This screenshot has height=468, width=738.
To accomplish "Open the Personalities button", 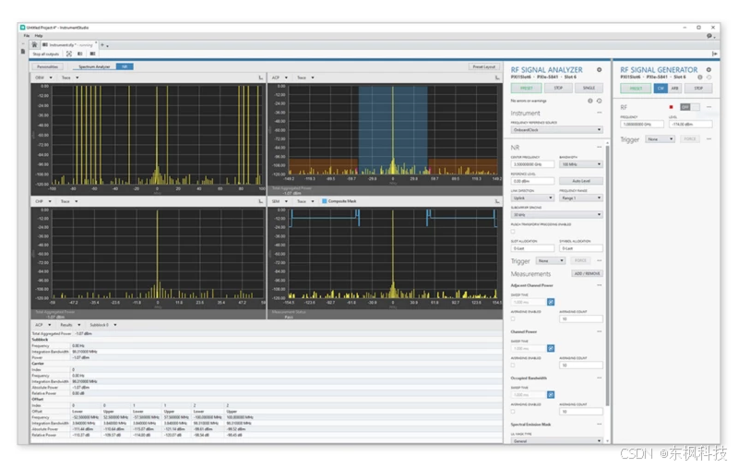I will (x=48, y=66).
